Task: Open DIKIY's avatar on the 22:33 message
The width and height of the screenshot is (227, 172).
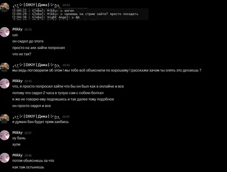Action: 4,7
